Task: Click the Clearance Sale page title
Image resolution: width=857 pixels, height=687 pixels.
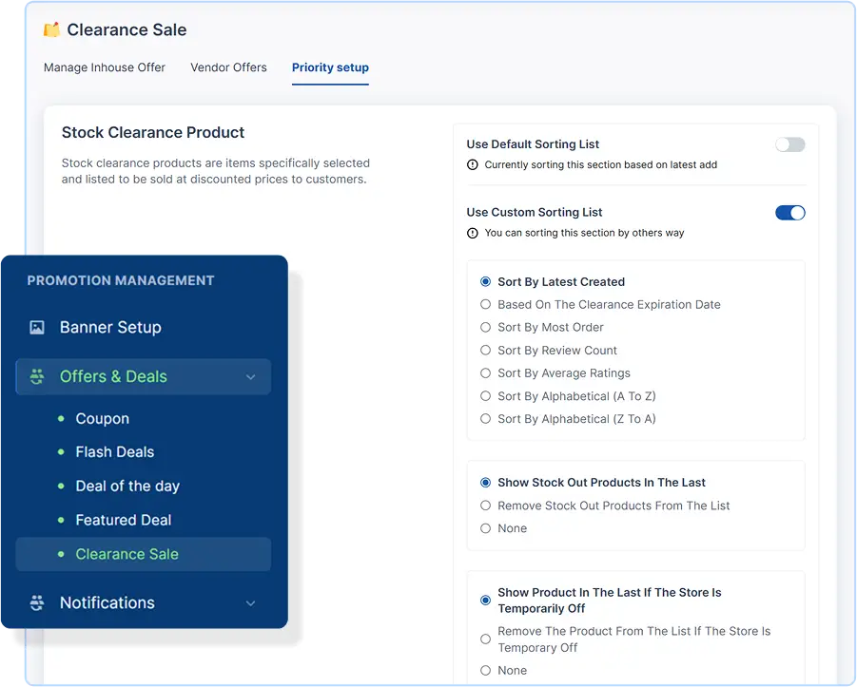Action: (127, 29)
